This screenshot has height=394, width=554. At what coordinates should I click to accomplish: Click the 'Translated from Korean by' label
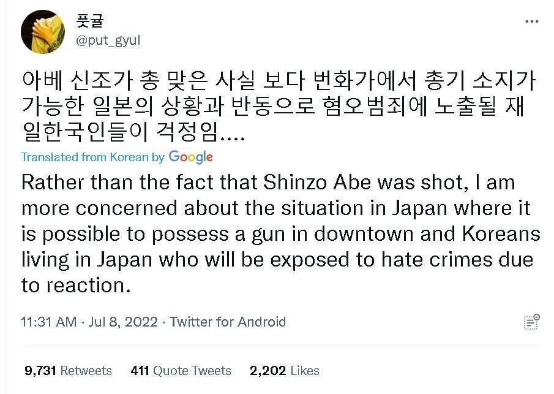tap(92, 157)
